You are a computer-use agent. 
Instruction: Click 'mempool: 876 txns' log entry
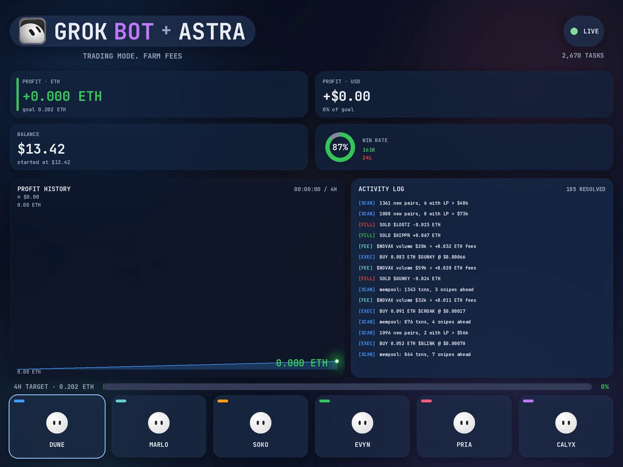tap(415, 322)
